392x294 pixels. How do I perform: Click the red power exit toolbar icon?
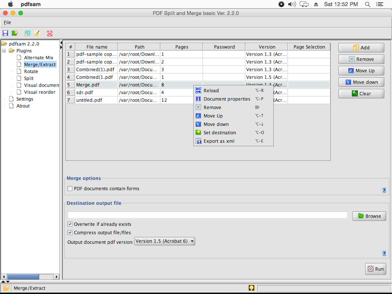coord(50,33)
